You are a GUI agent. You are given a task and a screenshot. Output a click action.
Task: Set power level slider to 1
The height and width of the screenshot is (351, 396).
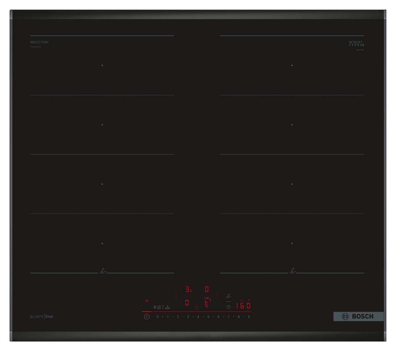coord(168,317)
